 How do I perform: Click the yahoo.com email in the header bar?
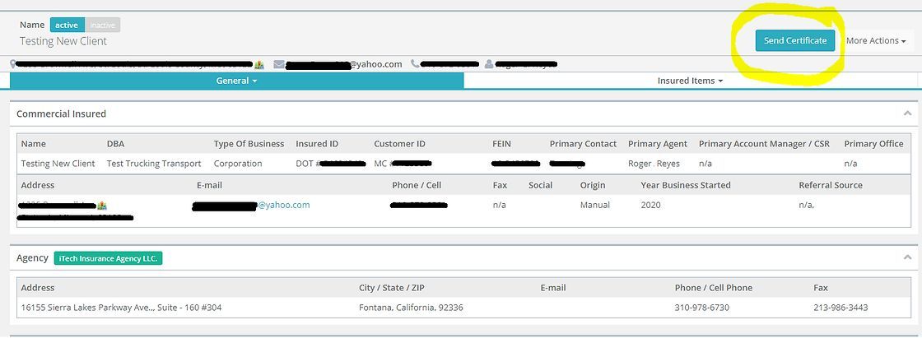coord(375,64)
